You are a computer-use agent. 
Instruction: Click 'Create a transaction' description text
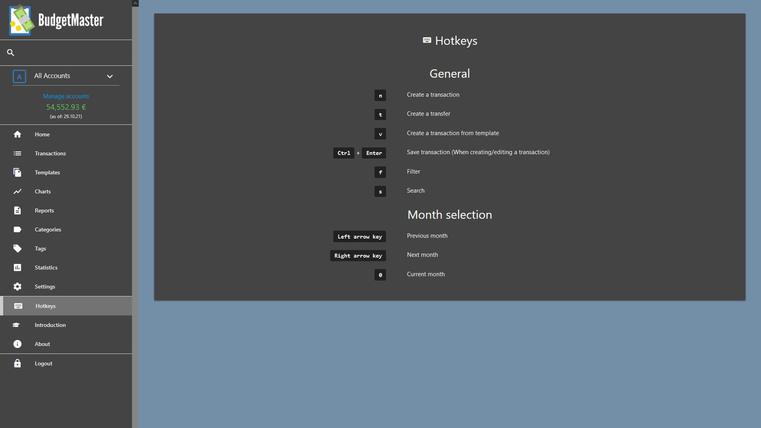[x=433, y=95]
